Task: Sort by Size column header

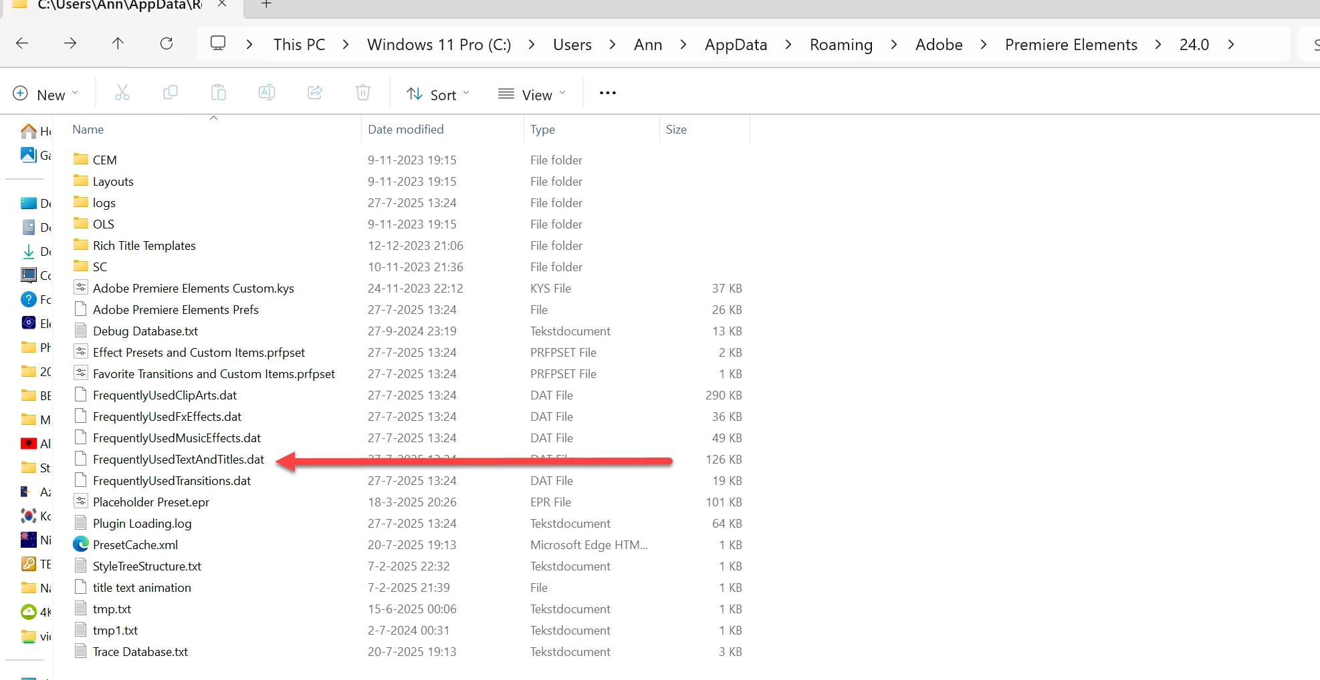Action: pyautogui.click(x=676, y=130)
